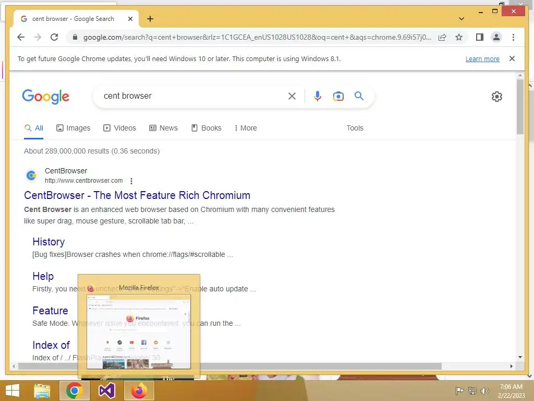Click the scroll down arrow
The image size is (534, 401).
(x=520, y=357)
